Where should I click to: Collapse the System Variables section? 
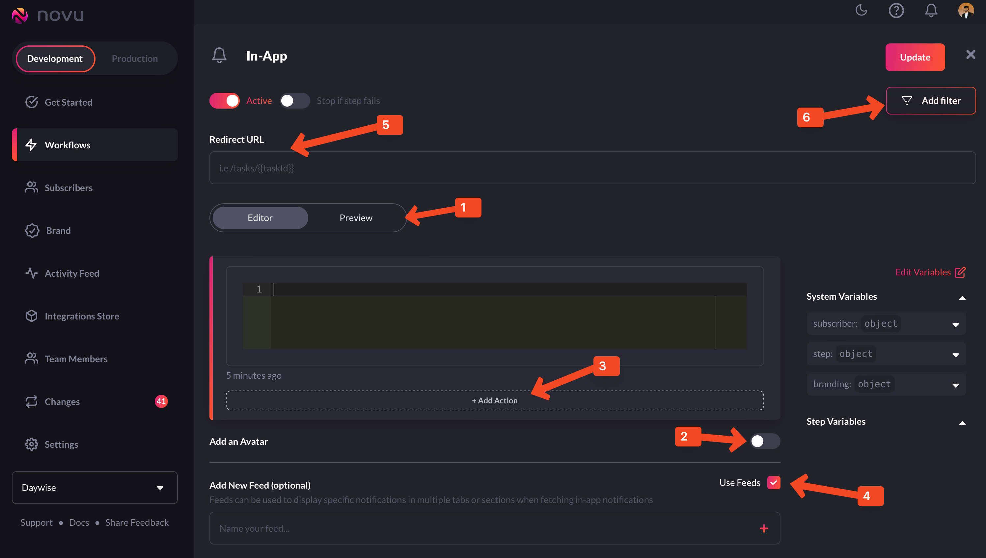962,297
